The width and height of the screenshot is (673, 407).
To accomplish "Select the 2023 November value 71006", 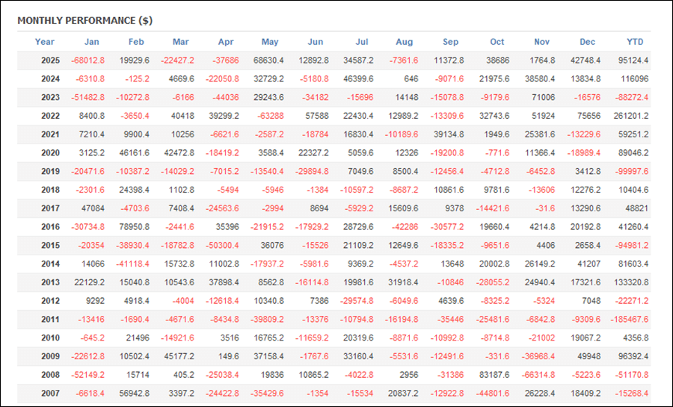I will 542,97.
